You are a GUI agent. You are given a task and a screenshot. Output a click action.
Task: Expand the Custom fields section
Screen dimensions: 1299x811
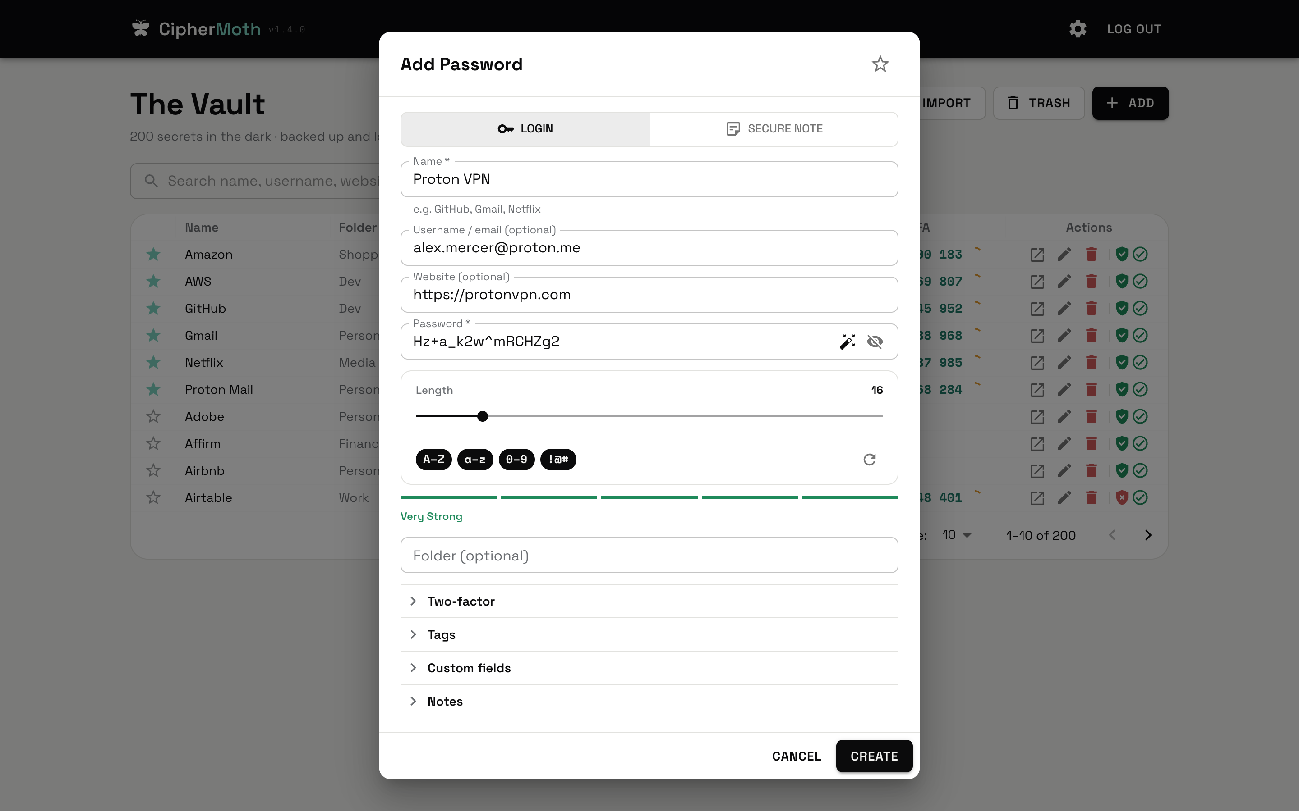tap(649, 668)
